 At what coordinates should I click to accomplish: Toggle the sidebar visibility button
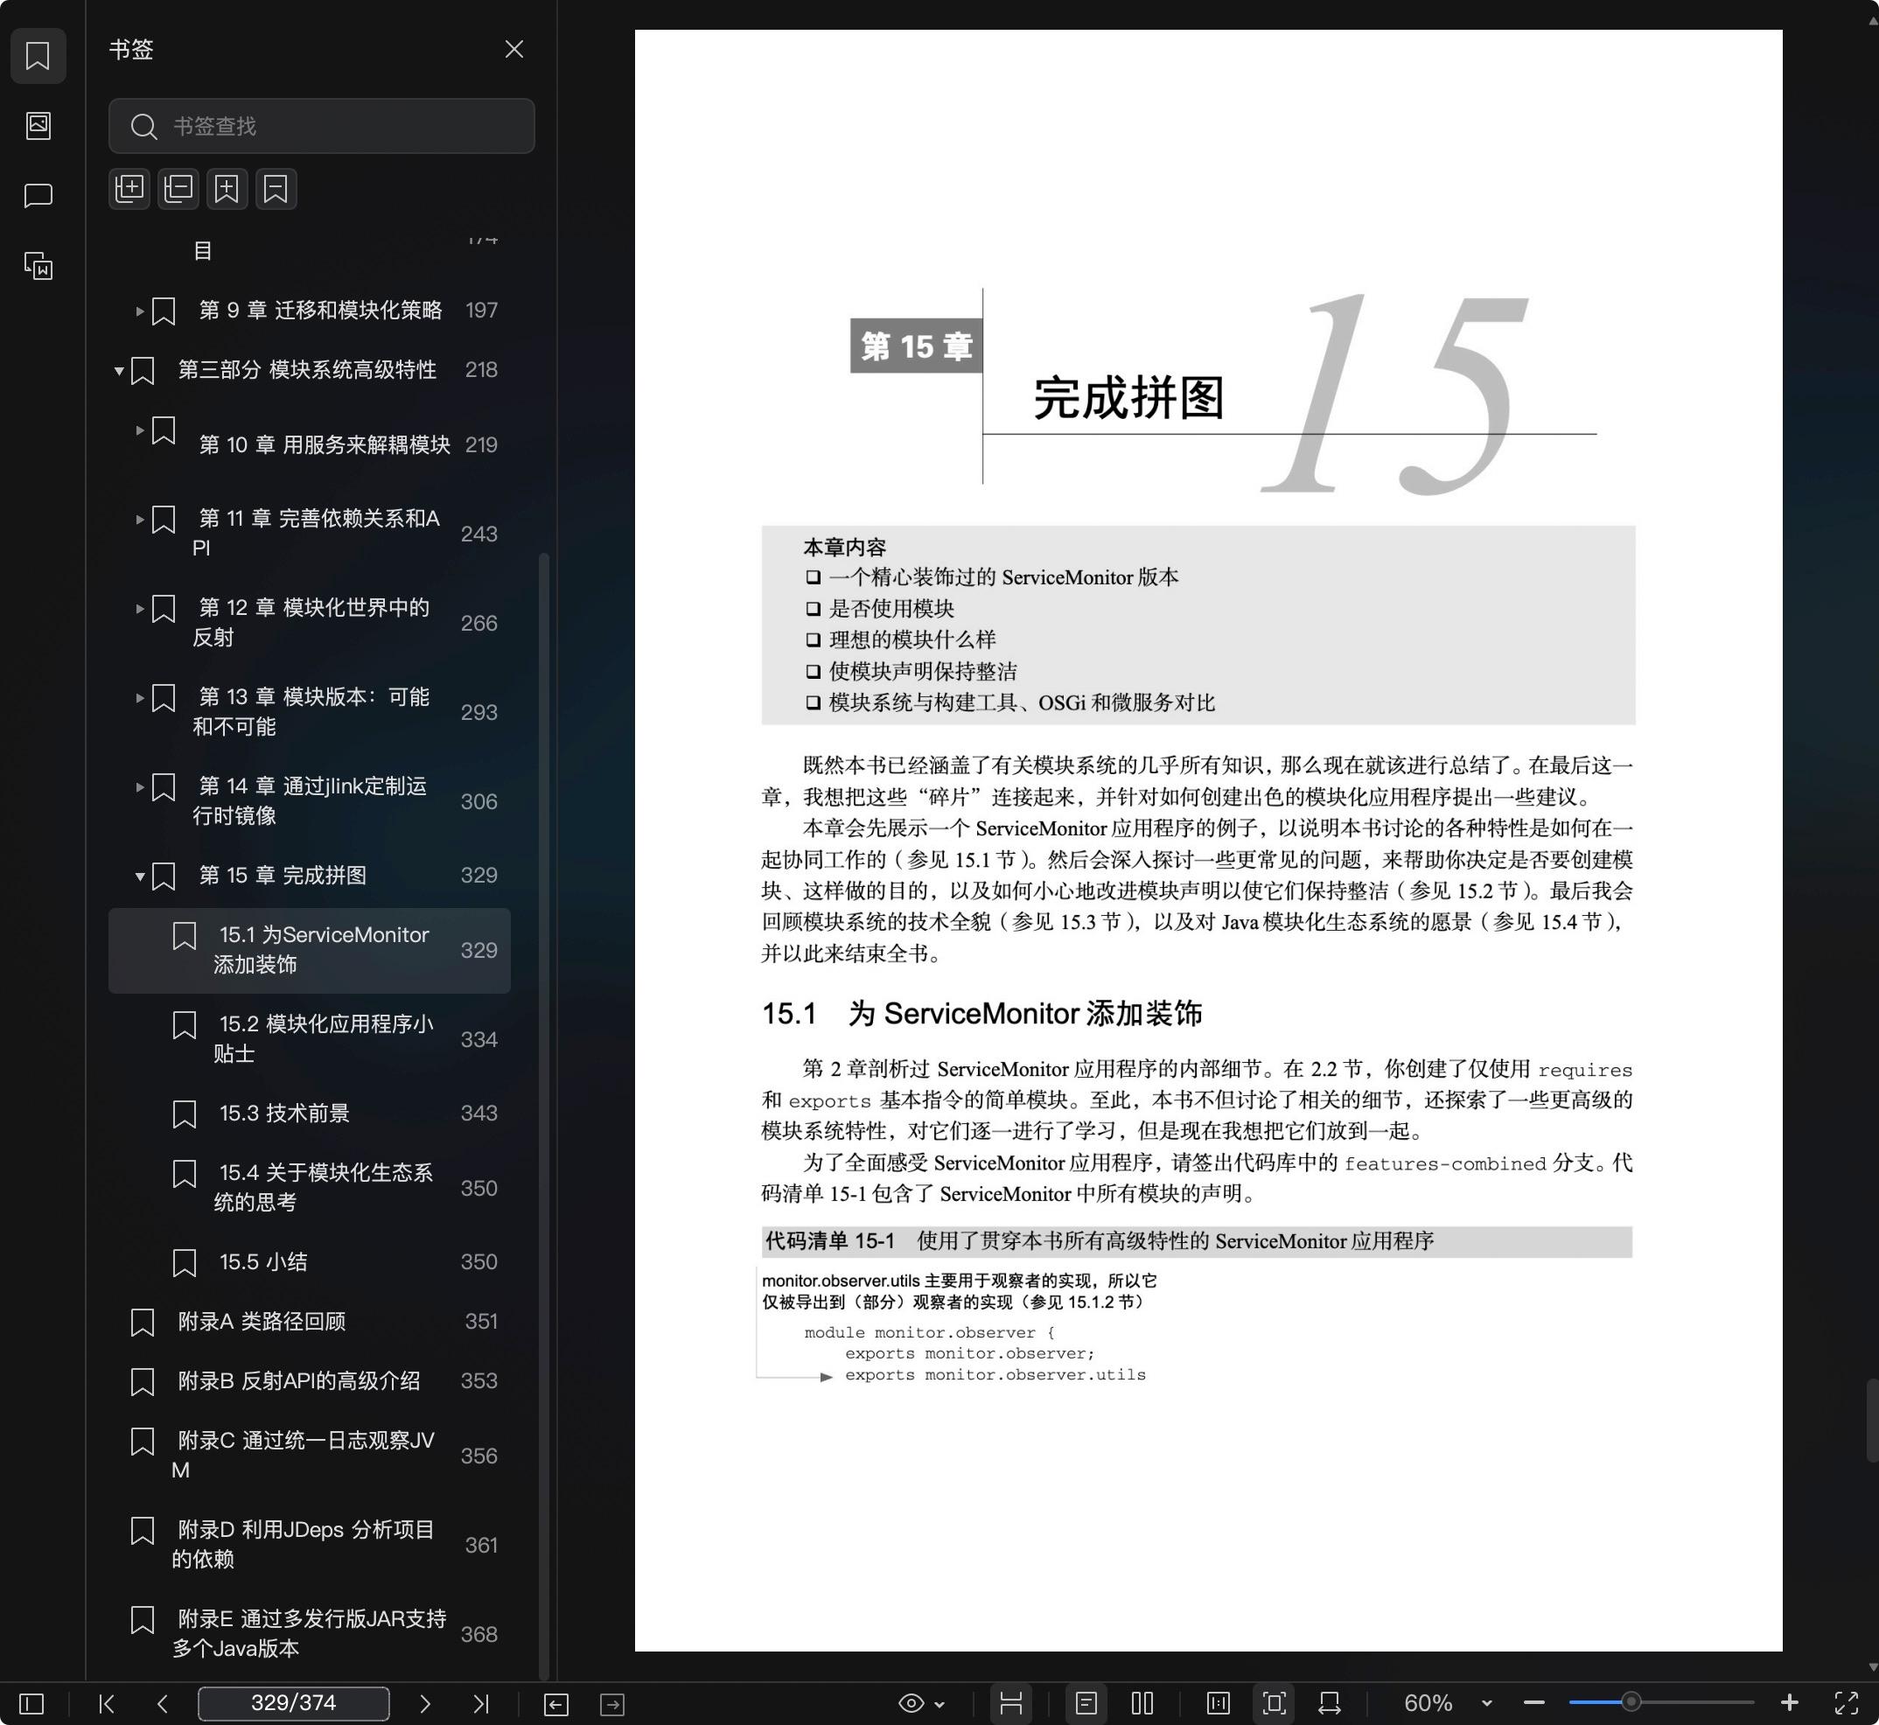pyautogui.click(x=31, y=1705)
